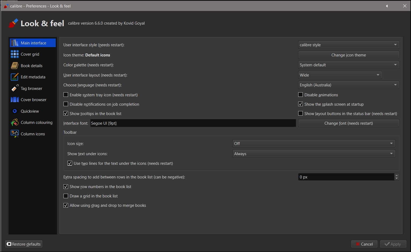
Task: Open the Choose language dropdown
Action: (x=348, y=85)
